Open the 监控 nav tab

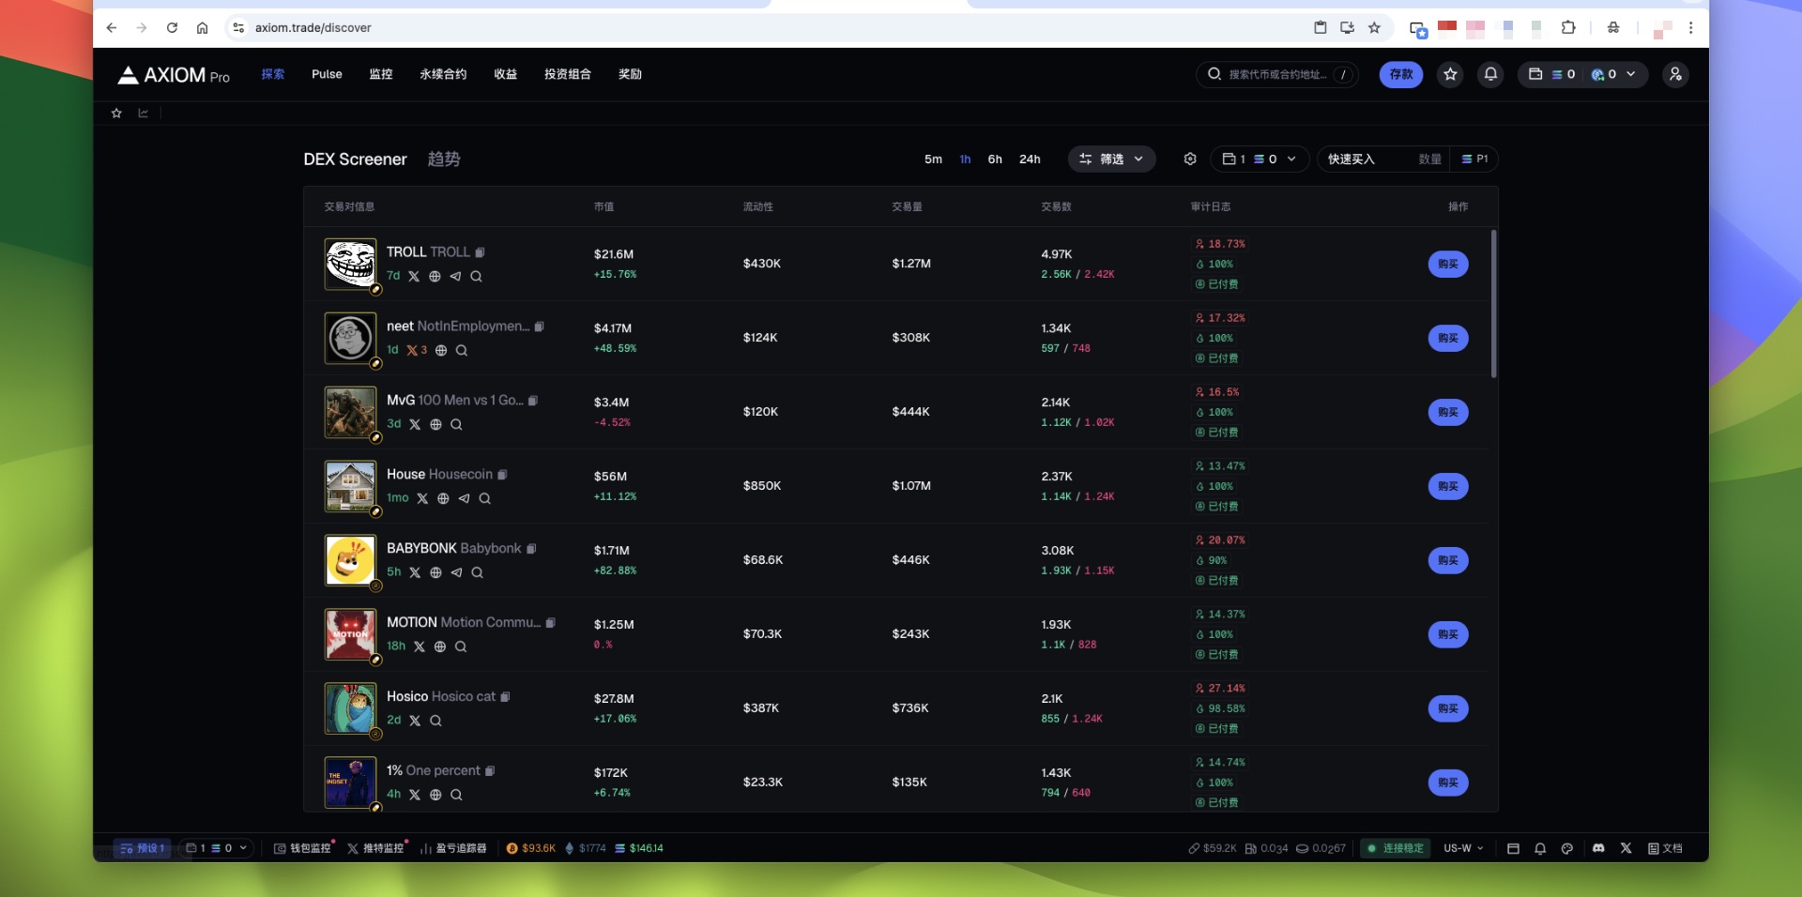tap(381, 74)
